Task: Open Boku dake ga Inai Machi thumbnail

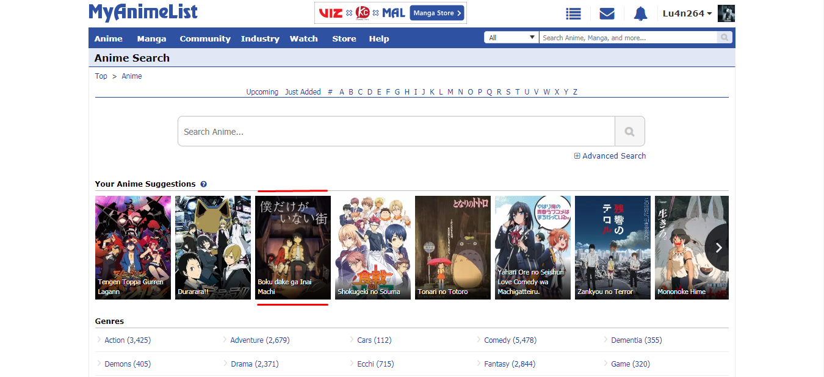Action: tap(293, 248)
